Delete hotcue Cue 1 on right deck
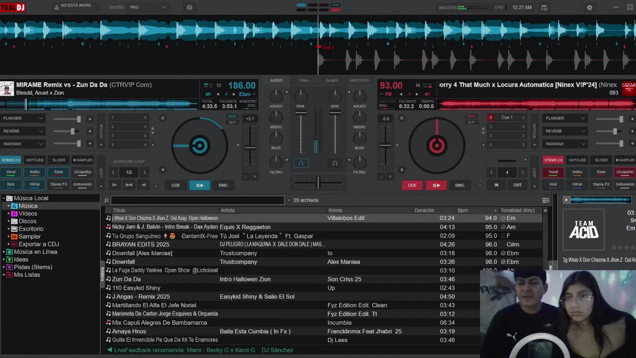Viewport: 636px width, 358px height. click(523, 118)
